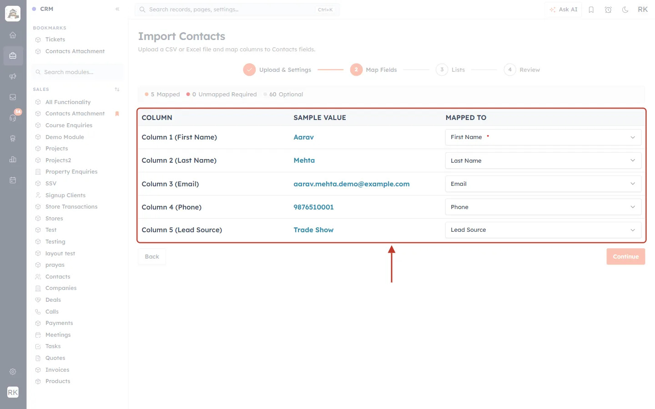Image resolution: width=655 pixels, height=409 pixels.
Task: Go to Upload & Settings step
Action: point(277,70)
